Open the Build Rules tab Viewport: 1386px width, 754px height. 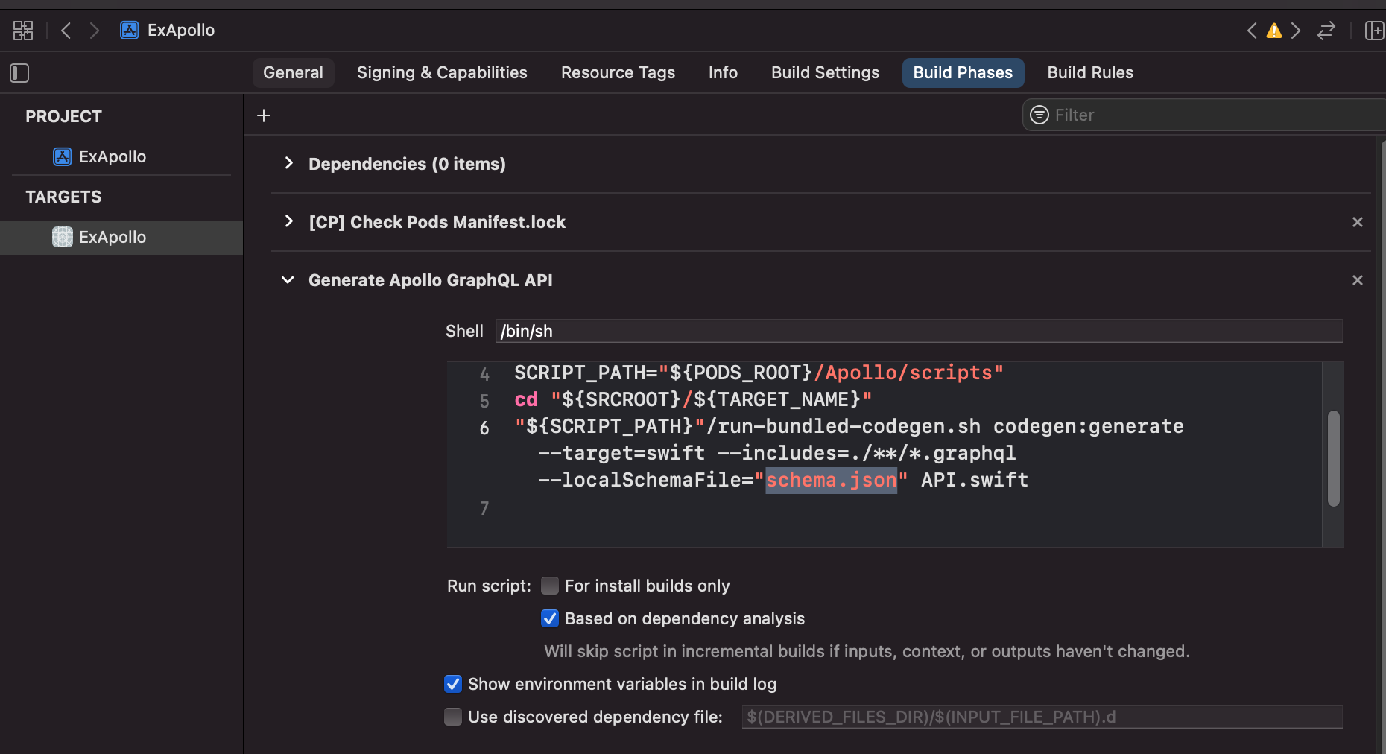tap(1090, 73)
